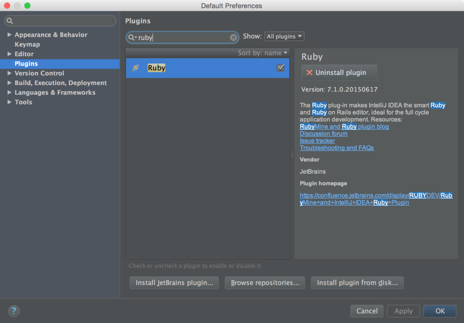
Task: Click the Plugin homepage heading
Action: pyautogui.click(x=324, y=183)
